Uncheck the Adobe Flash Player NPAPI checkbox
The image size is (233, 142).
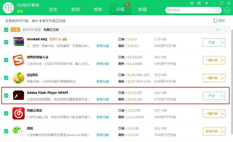click(x=6, y=95)
